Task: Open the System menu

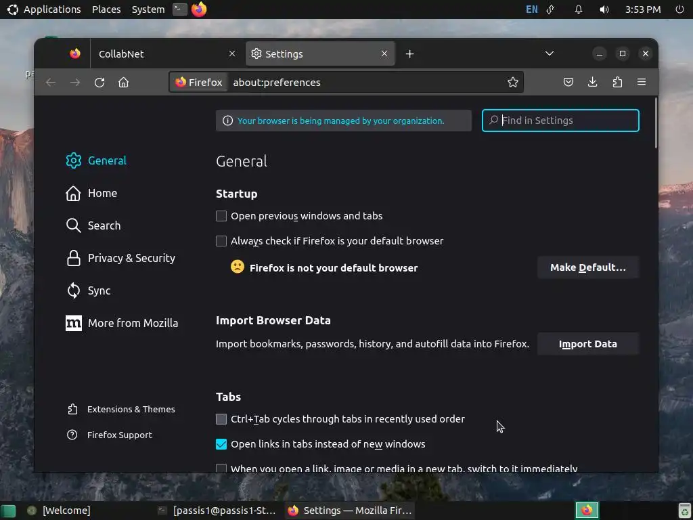Action: click(x=148, y=9)
